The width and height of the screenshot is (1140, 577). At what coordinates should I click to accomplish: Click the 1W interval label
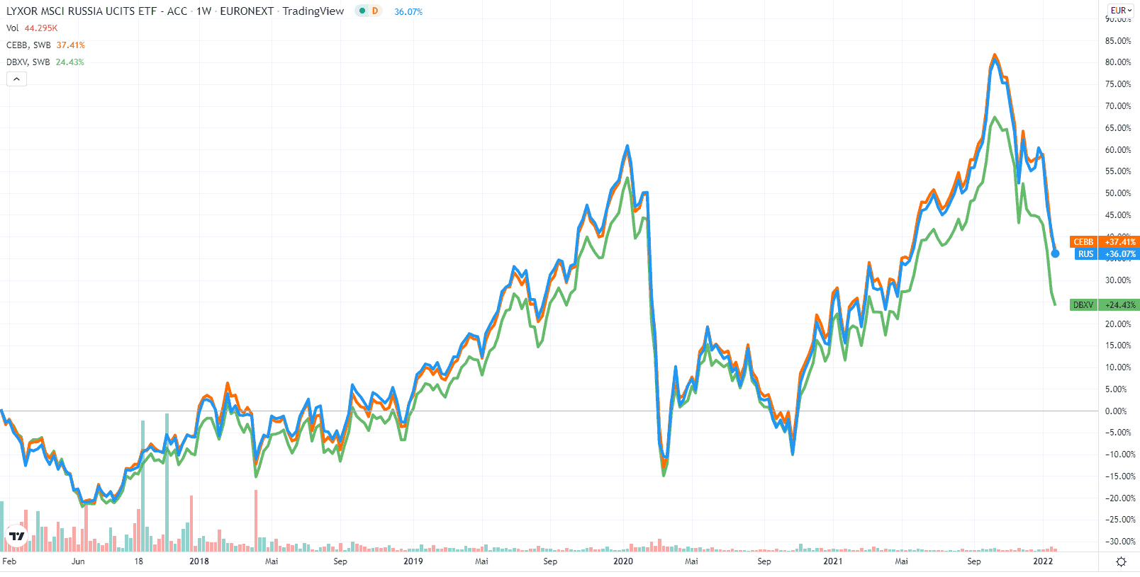point(204,11)
